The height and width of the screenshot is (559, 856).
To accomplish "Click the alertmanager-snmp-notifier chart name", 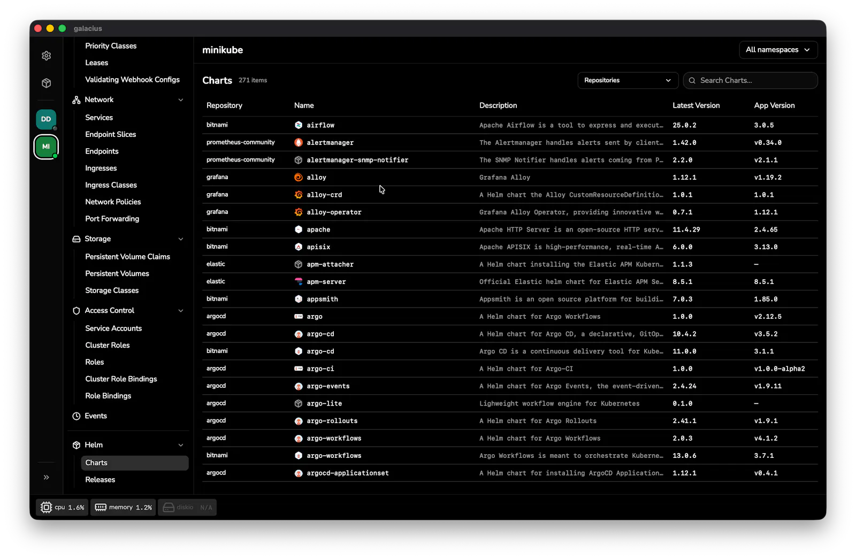I will pyautogui.click(x=357, y=160).
